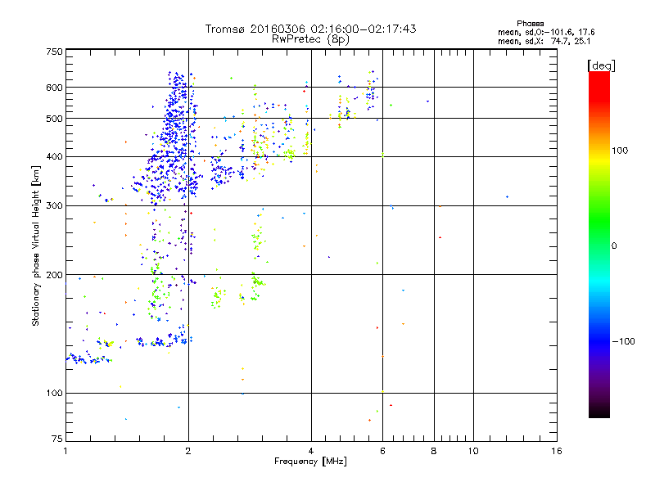Select the 'RwPretec (8p)' subtitle text
Screen dimensions: 655x491
click(310, 39)
